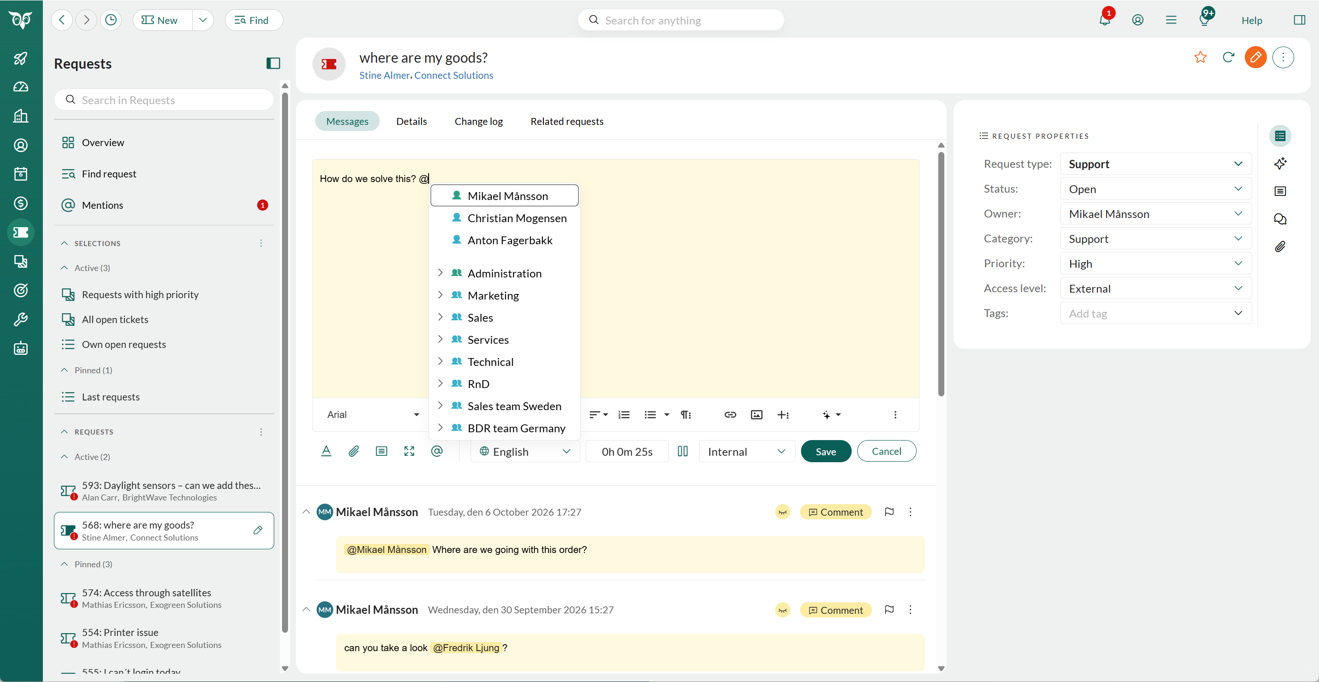Open the Dashboard gauge icon in sidebar
This screenshot has height=682, width=1319.
20,87
